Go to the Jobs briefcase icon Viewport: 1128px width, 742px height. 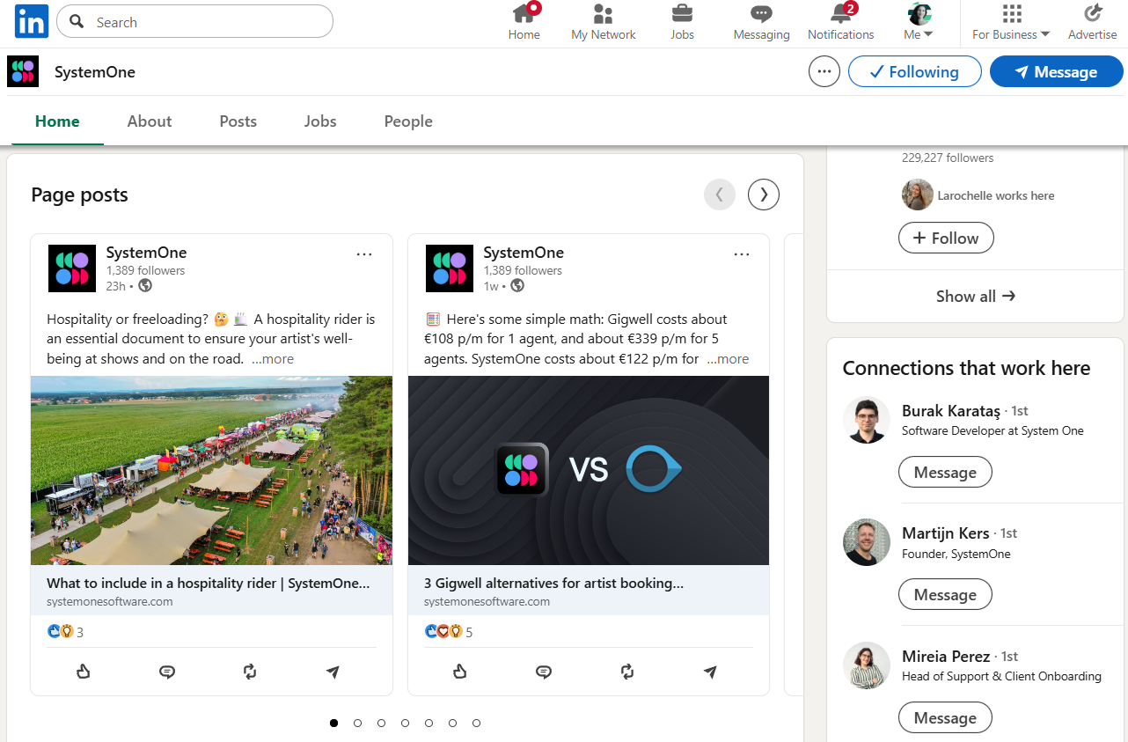682,22
